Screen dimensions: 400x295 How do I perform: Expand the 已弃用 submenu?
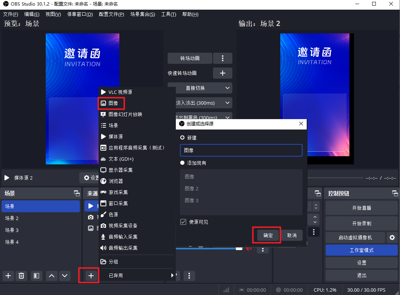point(137,275)
